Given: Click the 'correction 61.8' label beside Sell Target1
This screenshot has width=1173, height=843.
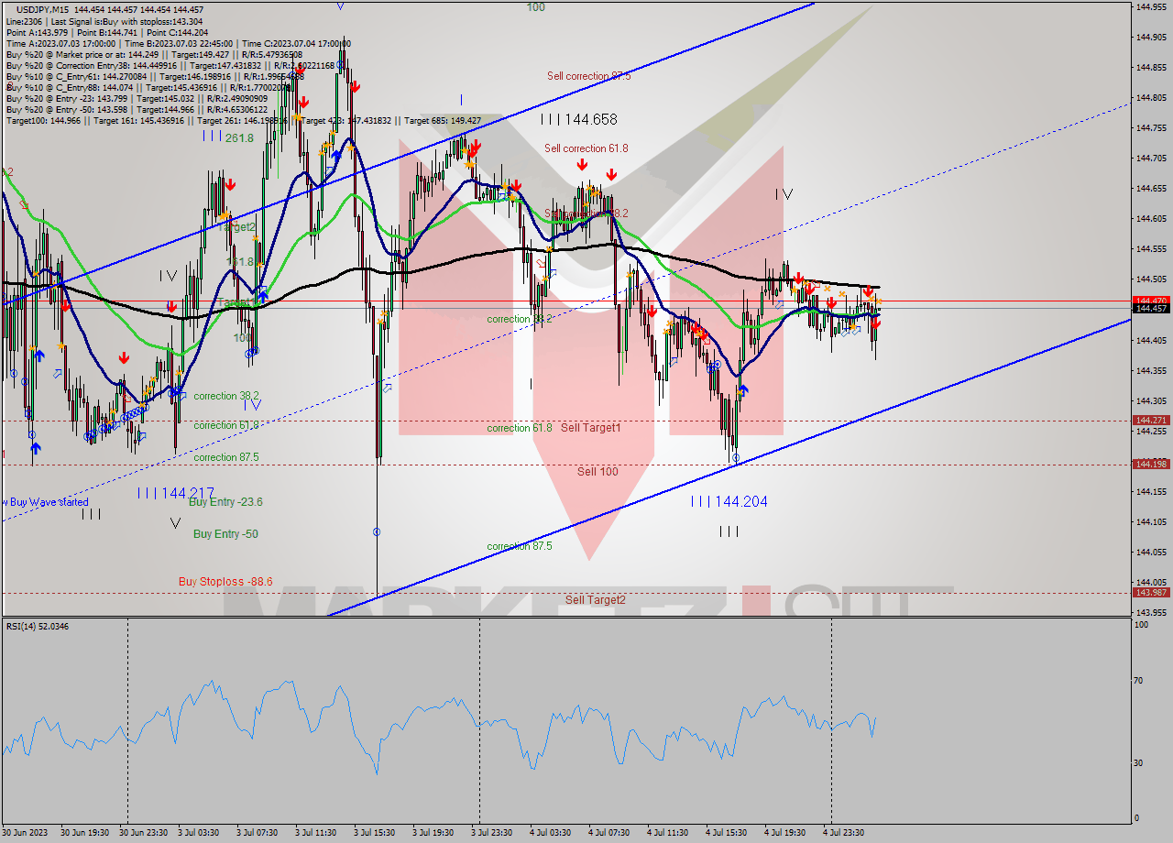Looking at the screenshot, I should [x=520, y=428].
